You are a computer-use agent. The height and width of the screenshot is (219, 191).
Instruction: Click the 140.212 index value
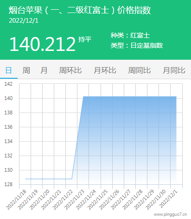coord(42,44)
